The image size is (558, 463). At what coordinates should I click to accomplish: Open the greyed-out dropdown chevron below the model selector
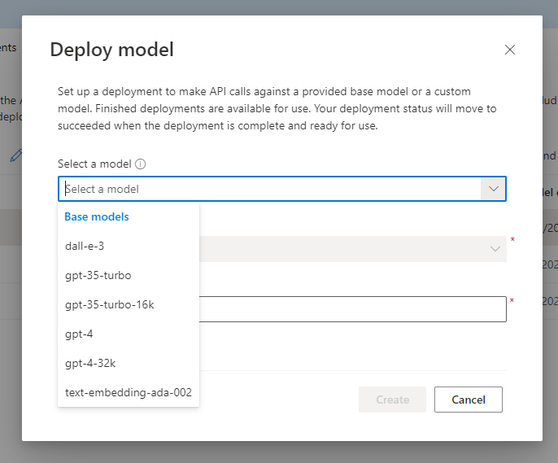point(495,249)
